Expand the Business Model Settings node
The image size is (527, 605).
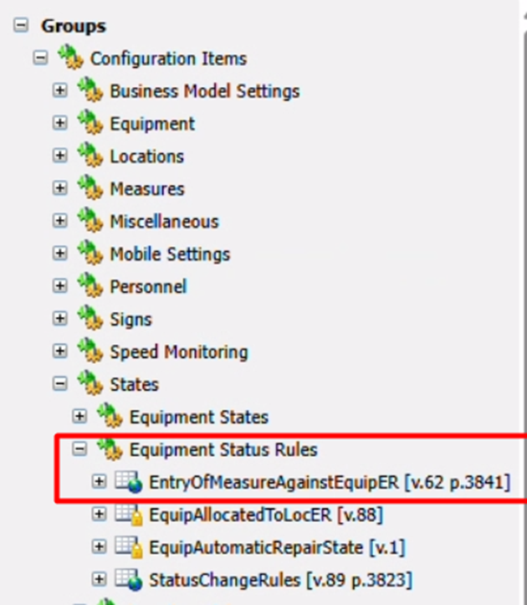click(60, 91)
